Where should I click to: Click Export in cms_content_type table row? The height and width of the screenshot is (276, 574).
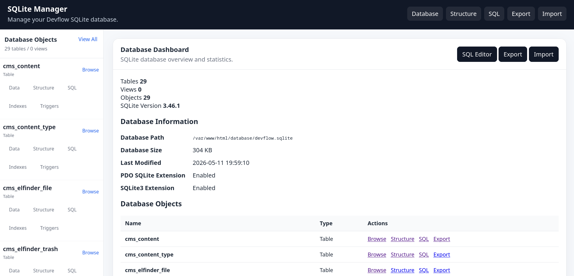click(442, 255)
